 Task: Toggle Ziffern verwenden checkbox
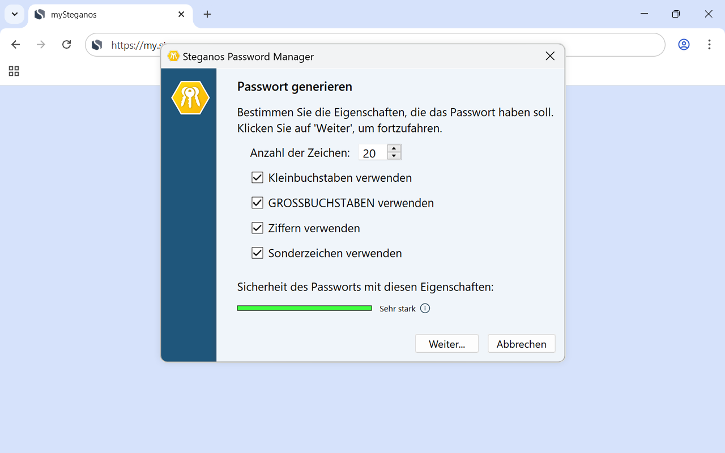pos(258,228)
